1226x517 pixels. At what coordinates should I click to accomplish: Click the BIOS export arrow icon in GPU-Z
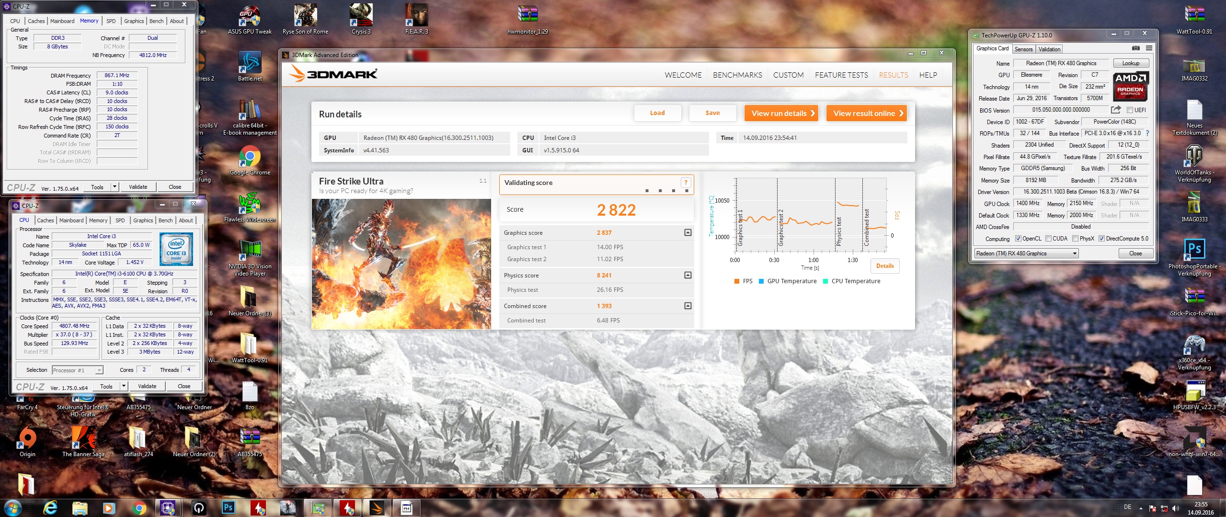tap(1116, 110)
